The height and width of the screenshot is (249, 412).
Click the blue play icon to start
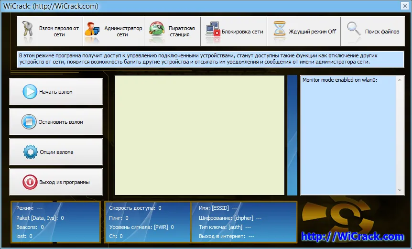pos(30,92)
